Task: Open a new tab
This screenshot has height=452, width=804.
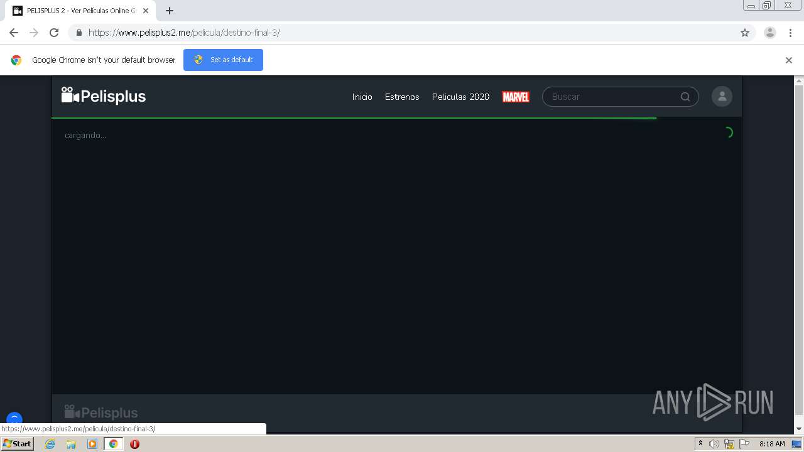Action: pyautogui.click(x=170, y=11)
